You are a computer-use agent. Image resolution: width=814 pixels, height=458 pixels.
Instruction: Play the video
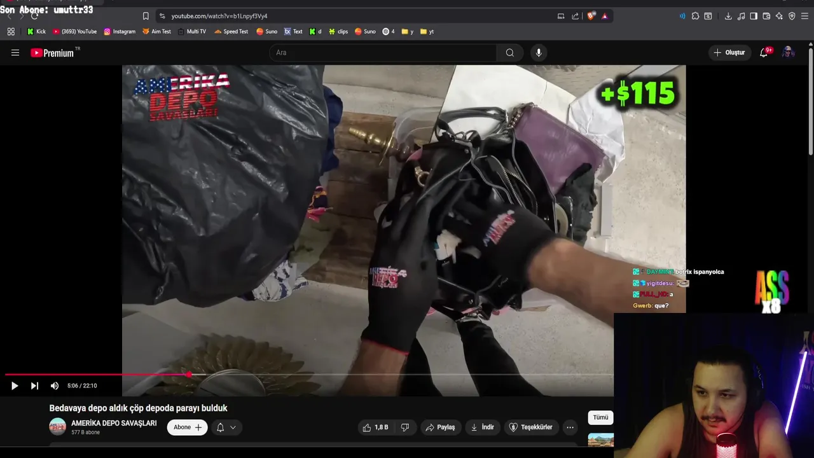point(15,385)
